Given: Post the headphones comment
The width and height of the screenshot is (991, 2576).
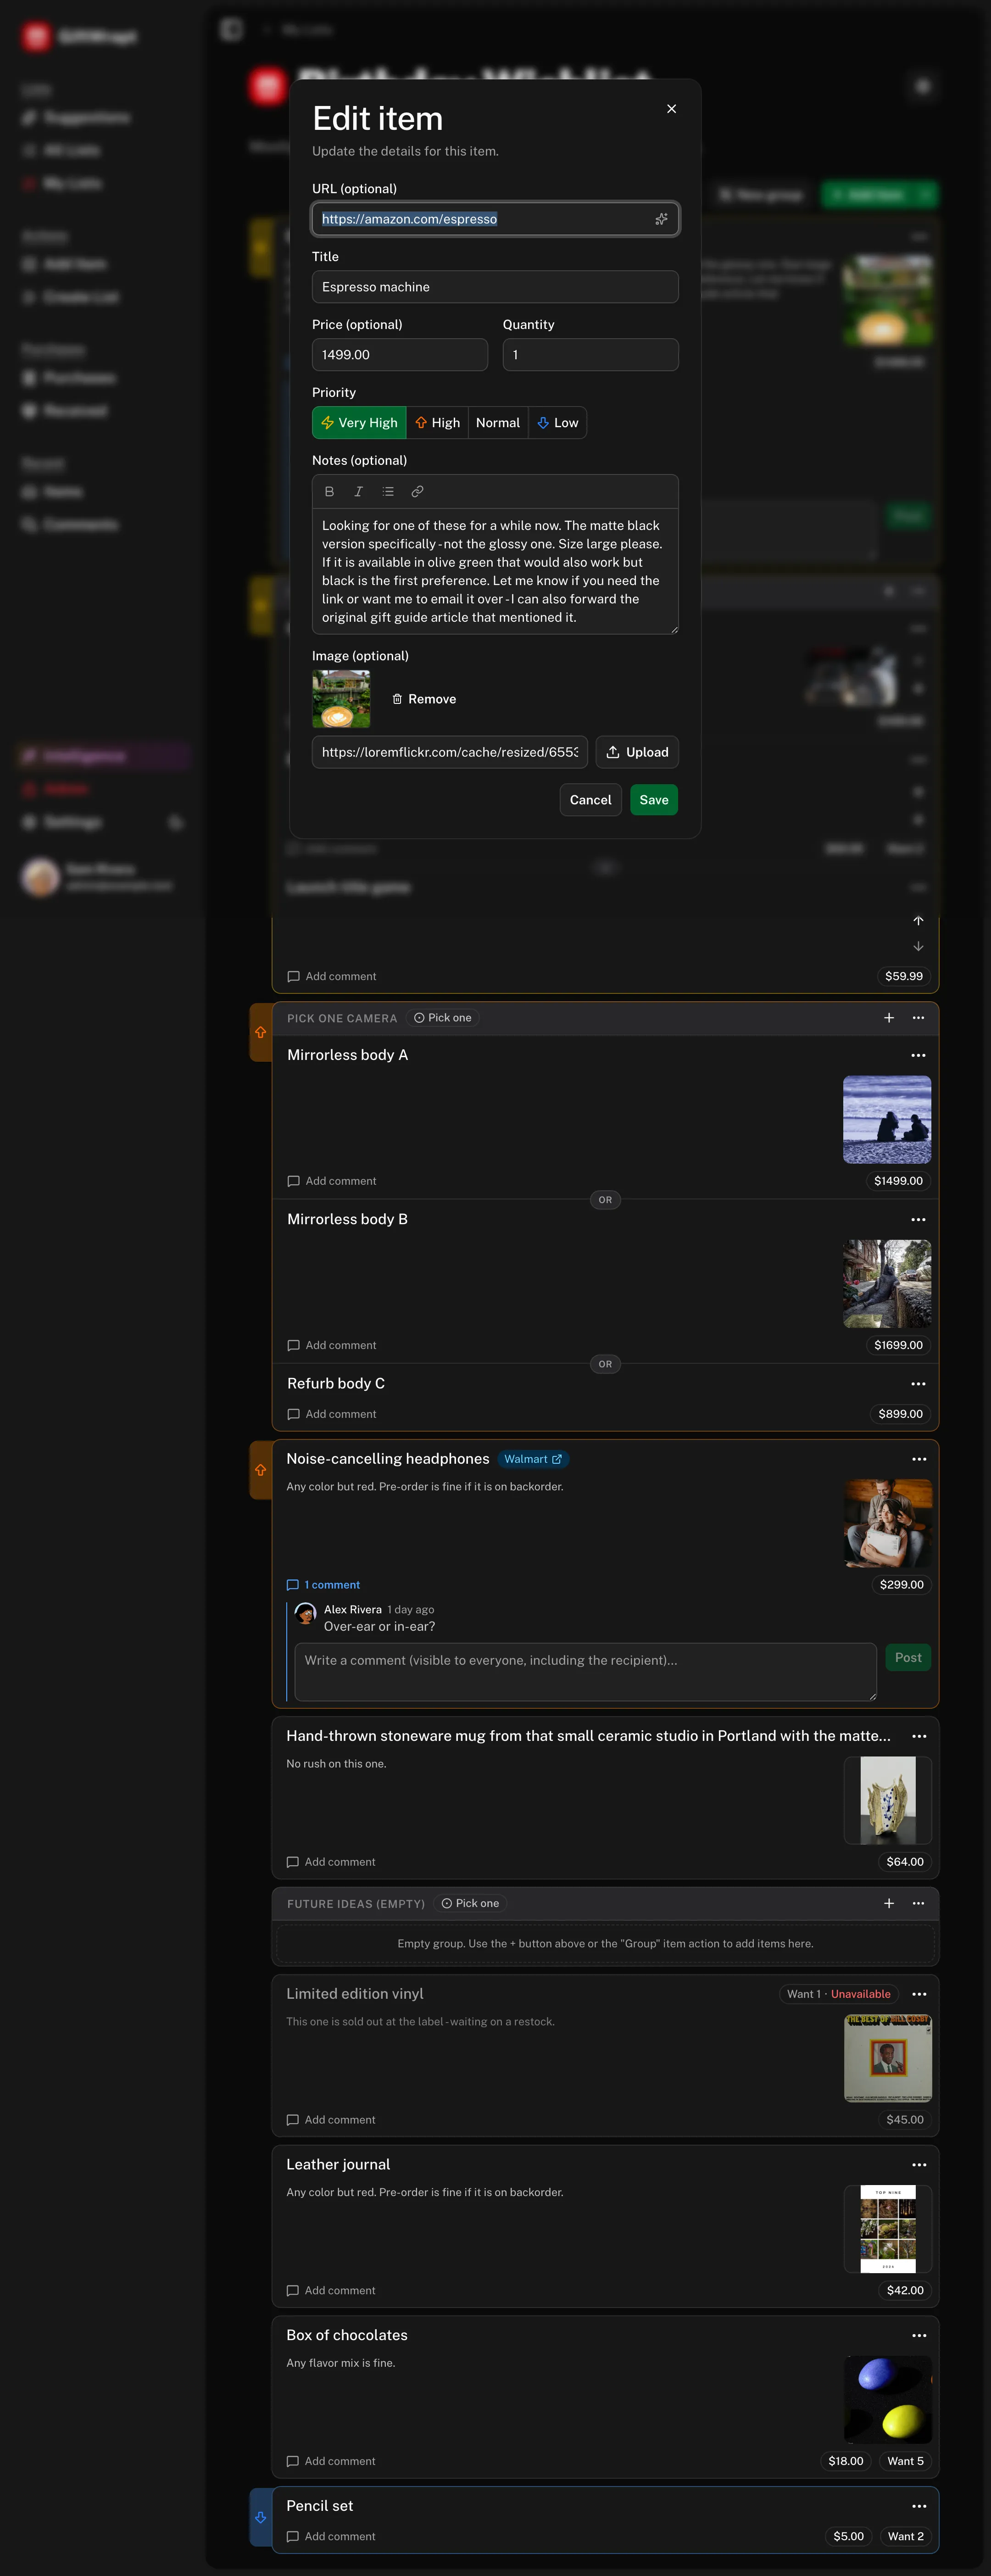Looking at the screenshot, I should coord(908,1658).
